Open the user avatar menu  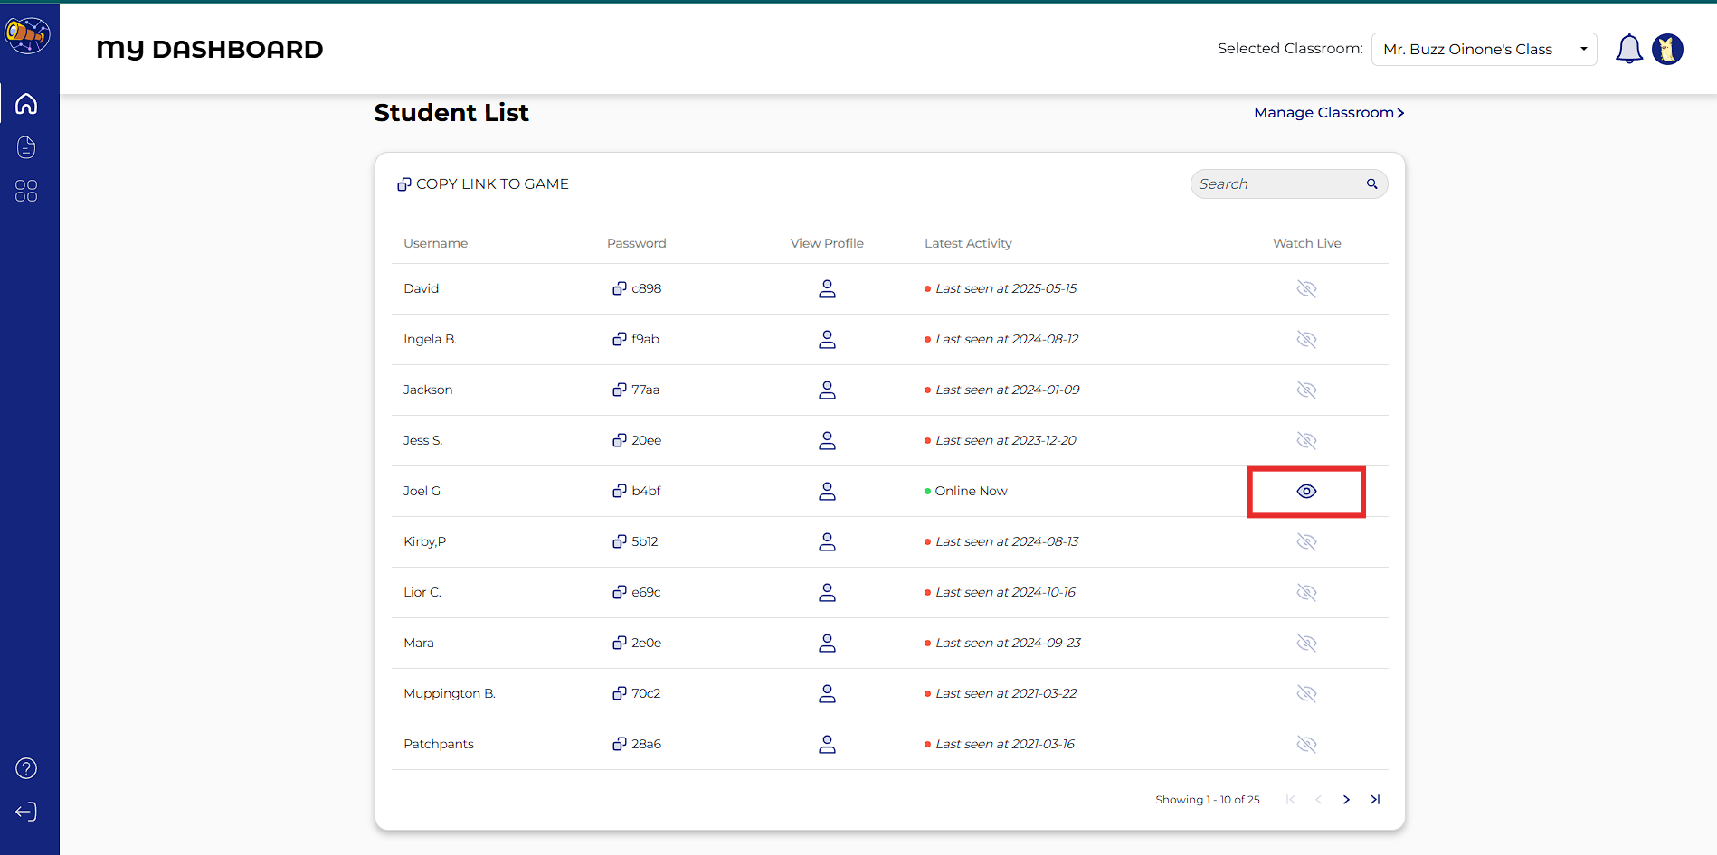(1667, 49)
